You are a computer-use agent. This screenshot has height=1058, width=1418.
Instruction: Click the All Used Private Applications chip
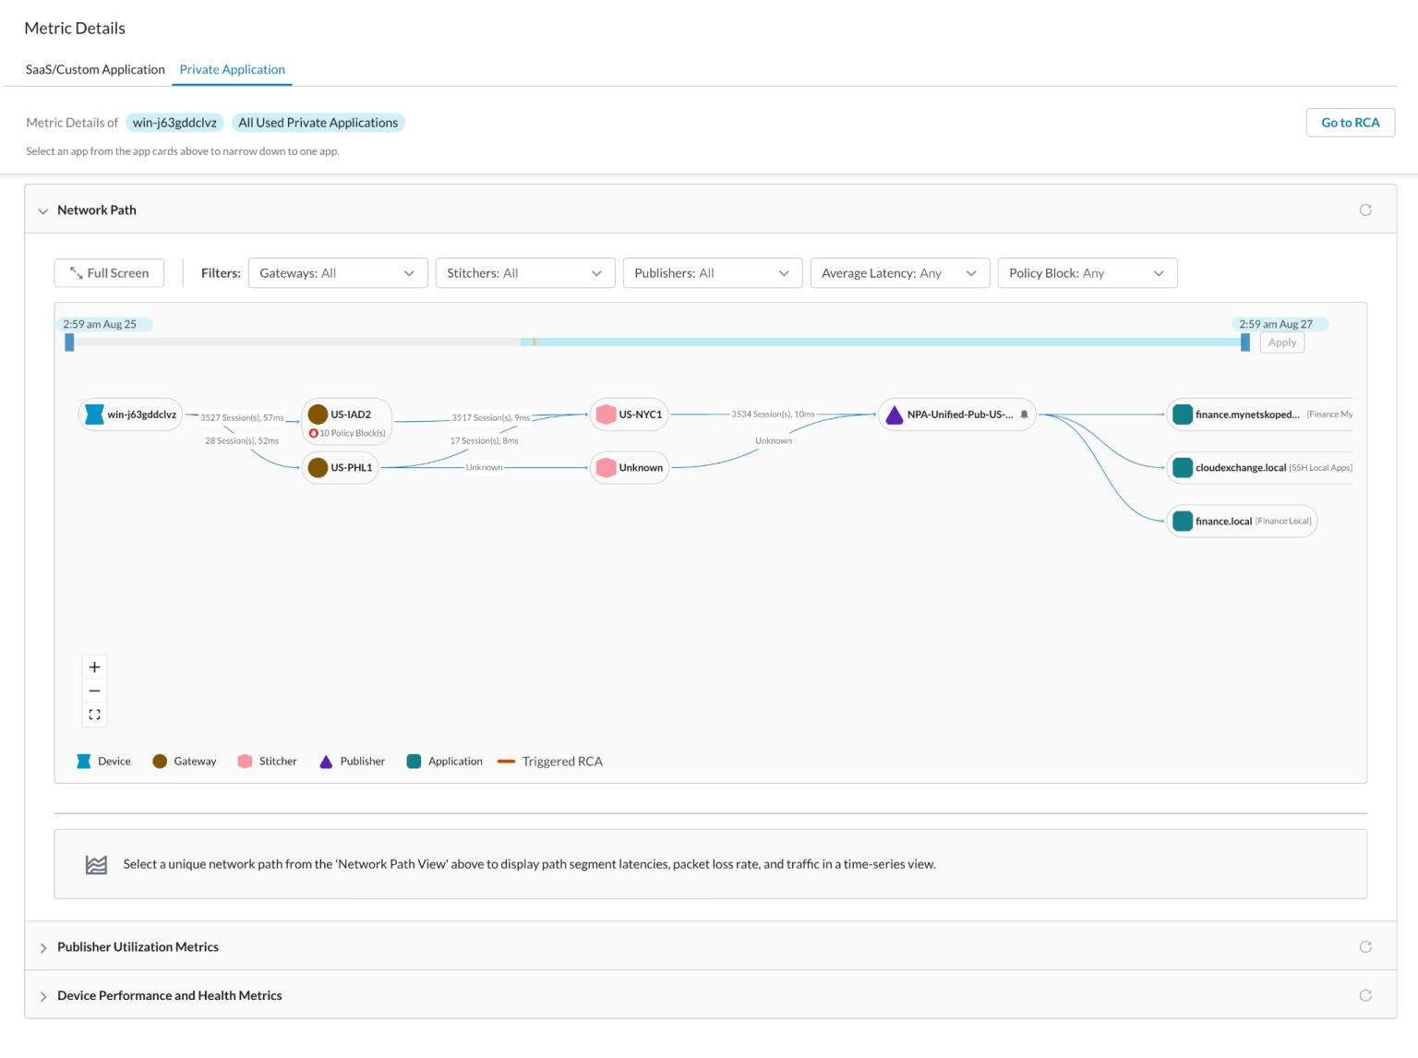tap(318, 122)
